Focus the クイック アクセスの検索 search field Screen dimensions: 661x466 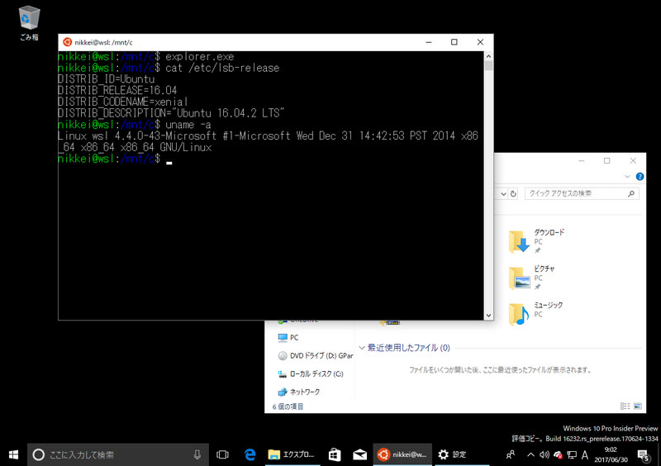[582, 193]
